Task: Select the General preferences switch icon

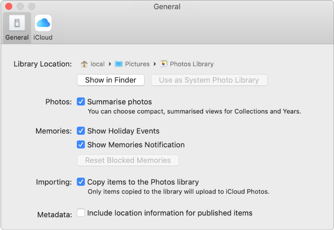Action: [16, 23]
